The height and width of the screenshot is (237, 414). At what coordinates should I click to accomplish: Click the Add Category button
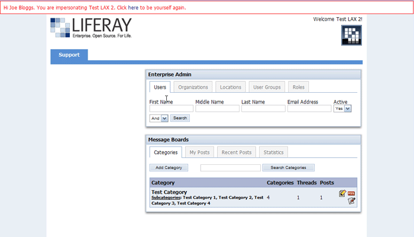click(x=169, y=168)
